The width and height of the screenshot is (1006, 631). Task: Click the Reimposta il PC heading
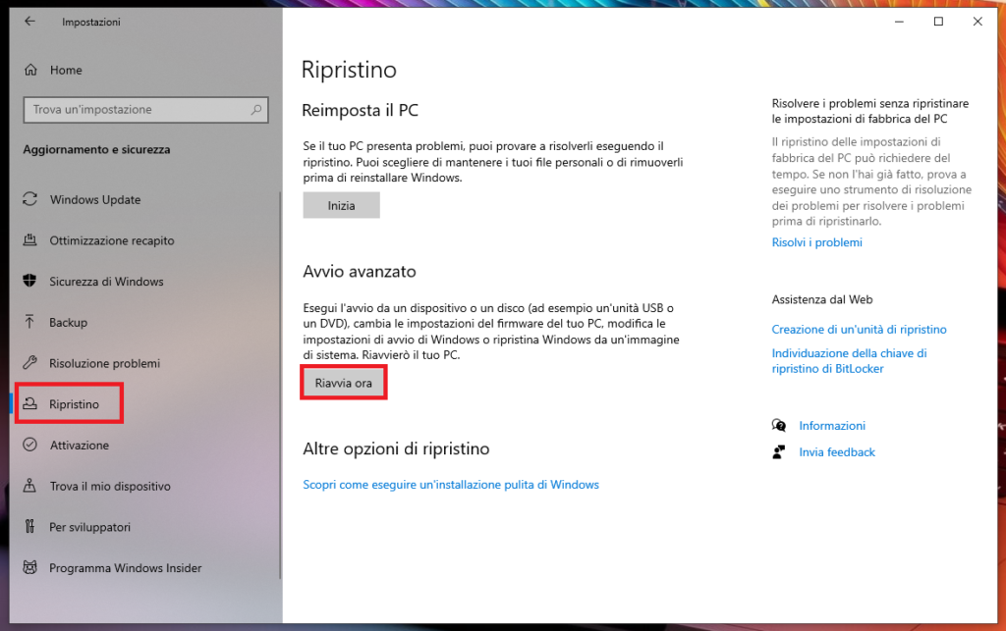tap(360, 110)
